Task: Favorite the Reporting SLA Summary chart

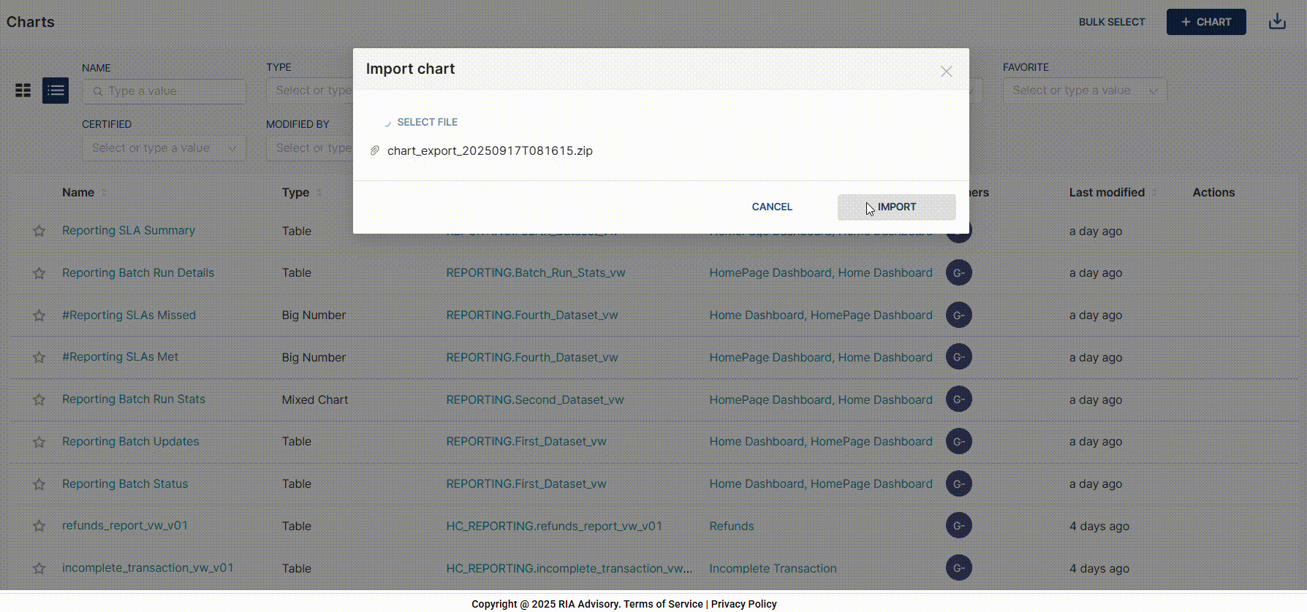Action: 39,232
